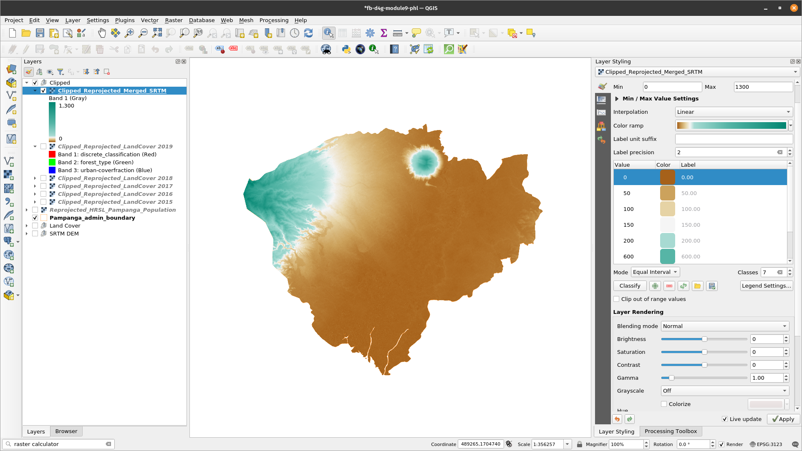Image resolution: width=802 pixels, height=451 pixels.
Task: Expand the SRTM DEM layer group
Action: [x=26, y=233]
